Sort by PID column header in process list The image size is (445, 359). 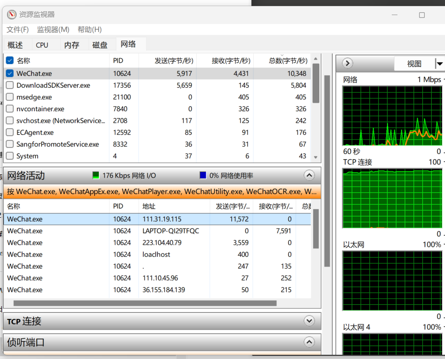[124, 60]
